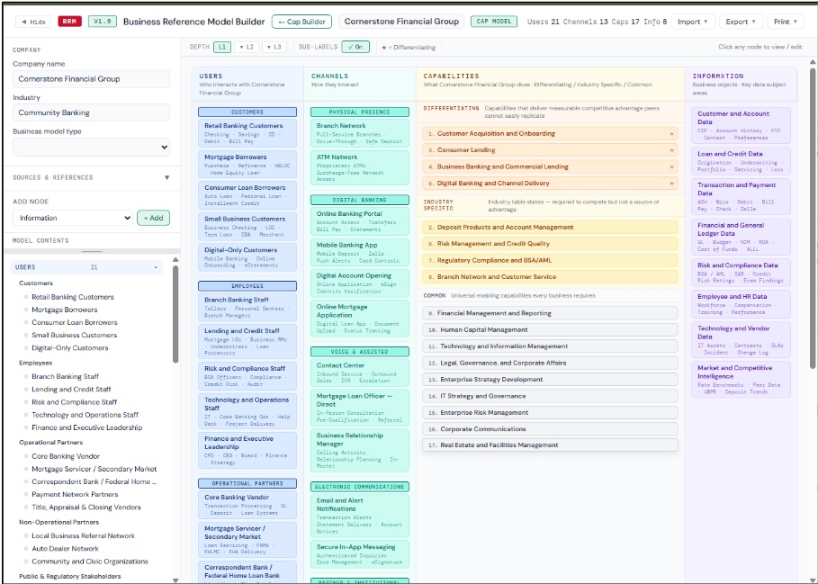Open the Export dropdown menu

point(741,22)
